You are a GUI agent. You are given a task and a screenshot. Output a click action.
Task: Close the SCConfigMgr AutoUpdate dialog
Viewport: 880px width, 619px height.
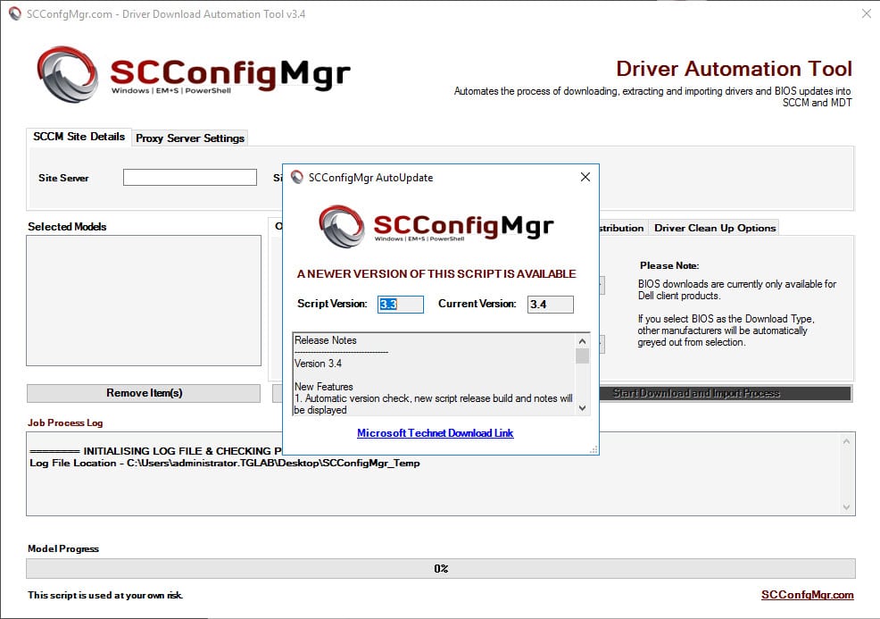[x=585, y=177]
